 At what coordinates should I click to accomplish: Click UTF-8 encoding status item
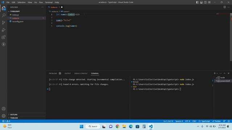tap(187, 121)
